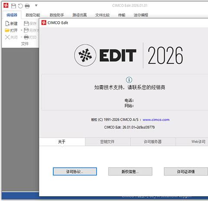208x201 pixels.
Task: Select the 编辑器 ribbon tab
Action: (x=12, y=15)
